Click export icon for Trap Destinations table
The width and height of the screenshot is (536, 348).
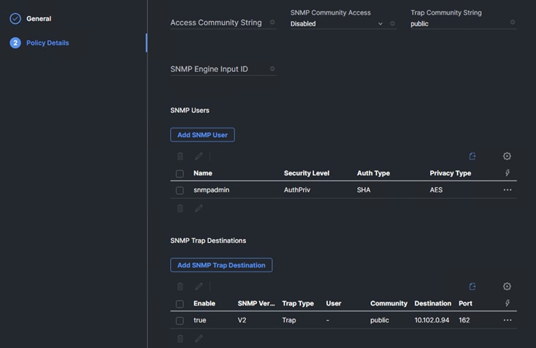tap(473, 286)
